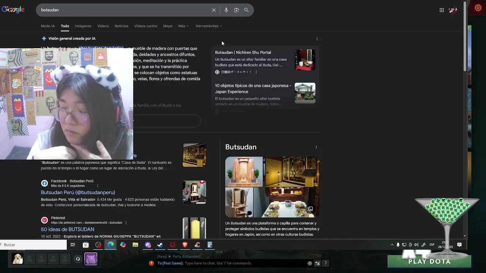The height and width of the screenshot is (273, 486).
Task: Expand the Más search filter dropdown
Action: 183,26
